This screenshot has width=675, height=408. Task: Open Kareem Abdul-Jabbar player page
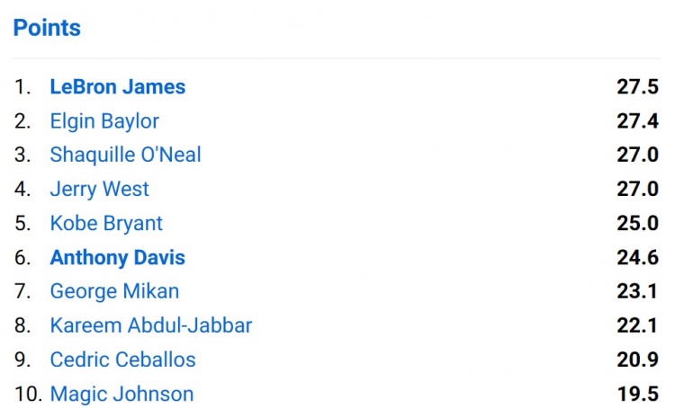pos(151,325)
